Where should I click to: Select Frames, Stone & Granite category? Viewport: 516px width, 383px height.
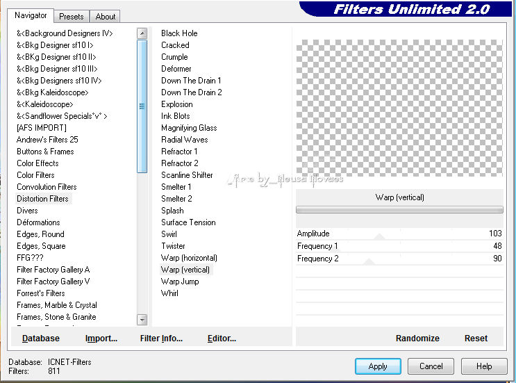pos(57,317)
